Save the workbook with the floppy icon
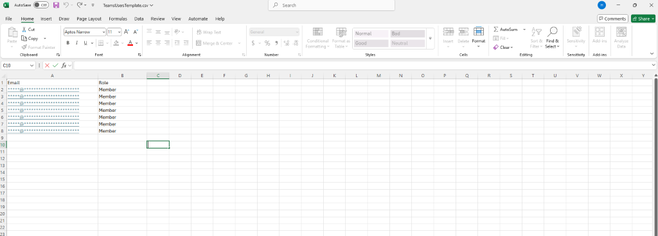The width and height of the screenshot is (658, 236). tap(56, 5)
